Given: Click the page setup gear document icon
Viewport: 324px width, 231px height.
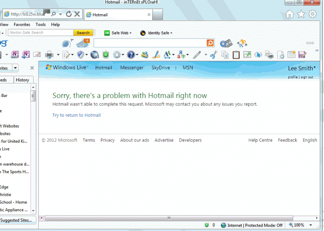Looking at the screenshot, I should point(281,55).
